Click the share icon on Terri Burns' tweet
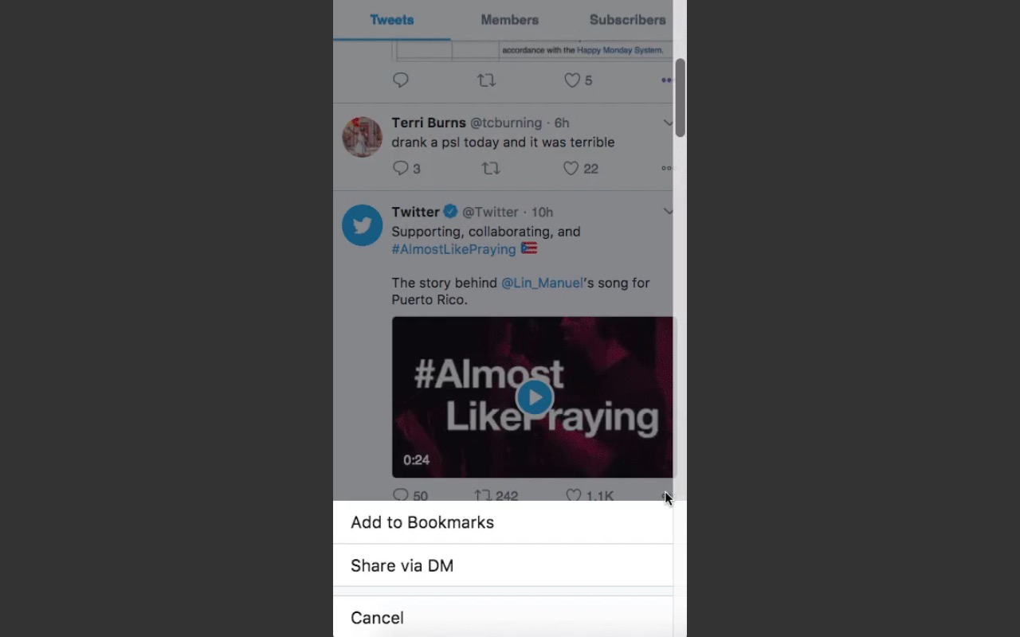Image resolution: width=1020 pixels, height=637 pixels. click(x=666, y=168)
